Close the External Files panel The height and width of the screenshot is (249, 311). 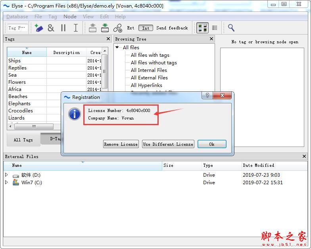(x=304, y=156)
